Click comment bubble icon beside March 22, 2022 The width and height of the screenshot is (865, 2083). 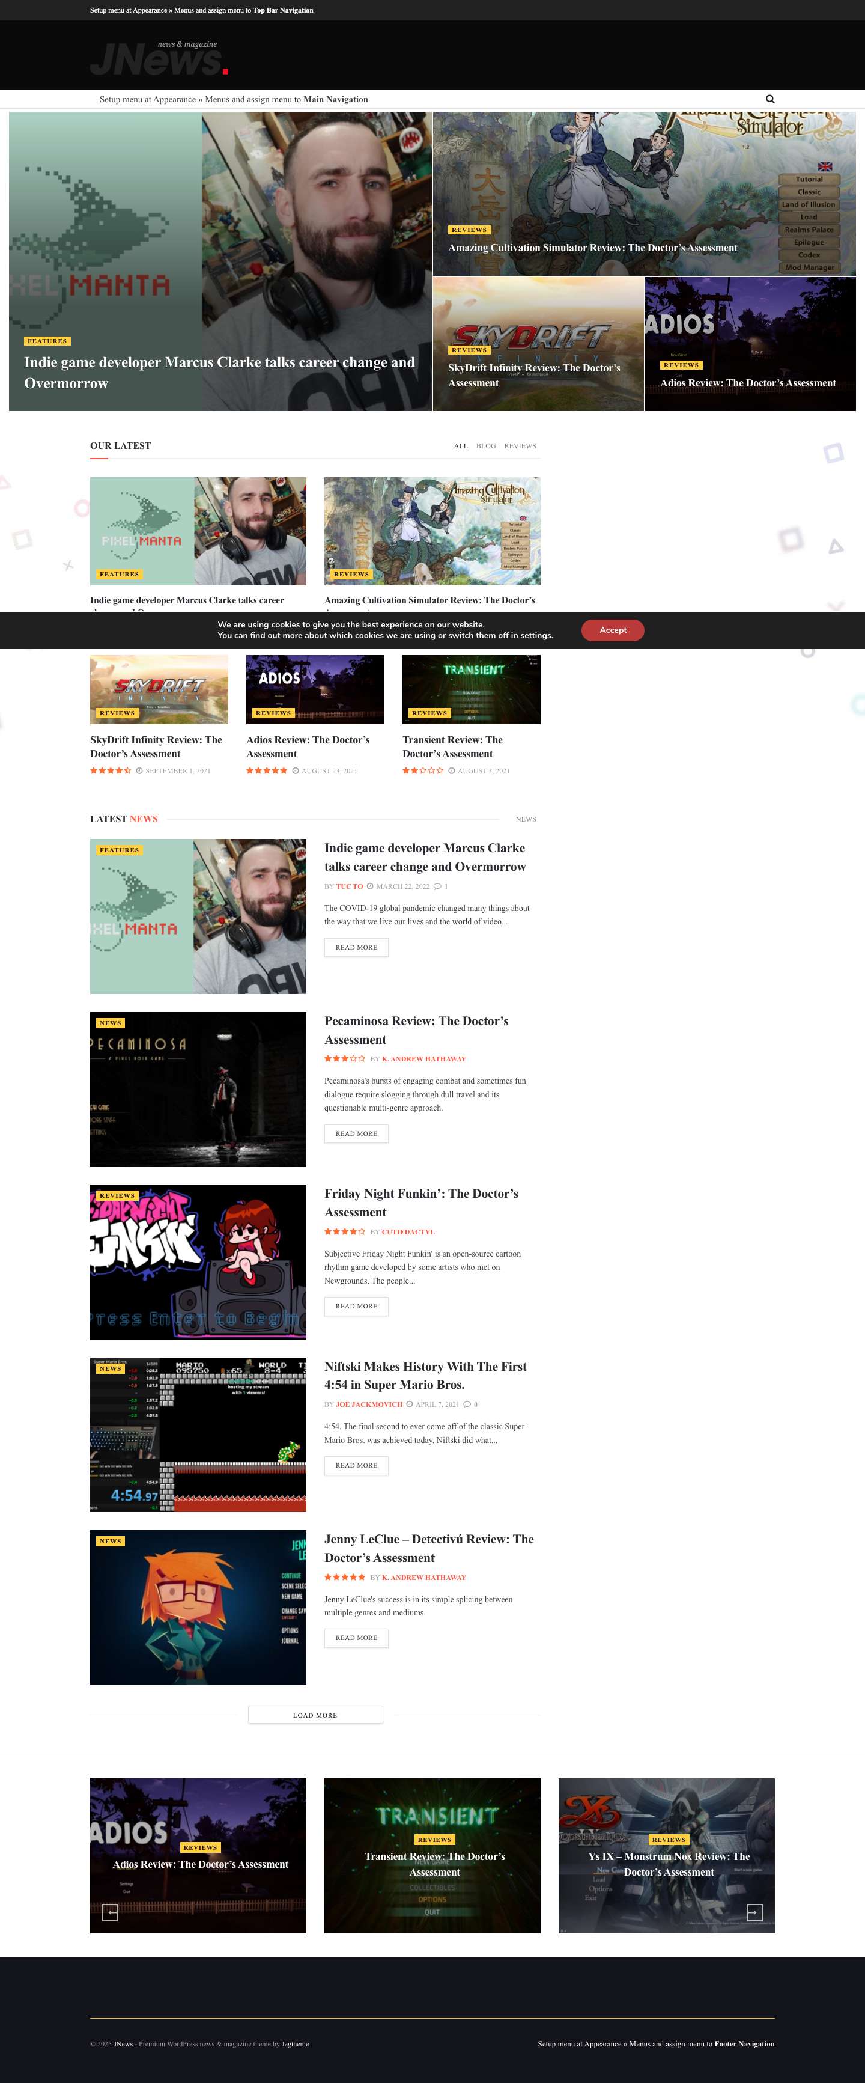pos(437,886)
